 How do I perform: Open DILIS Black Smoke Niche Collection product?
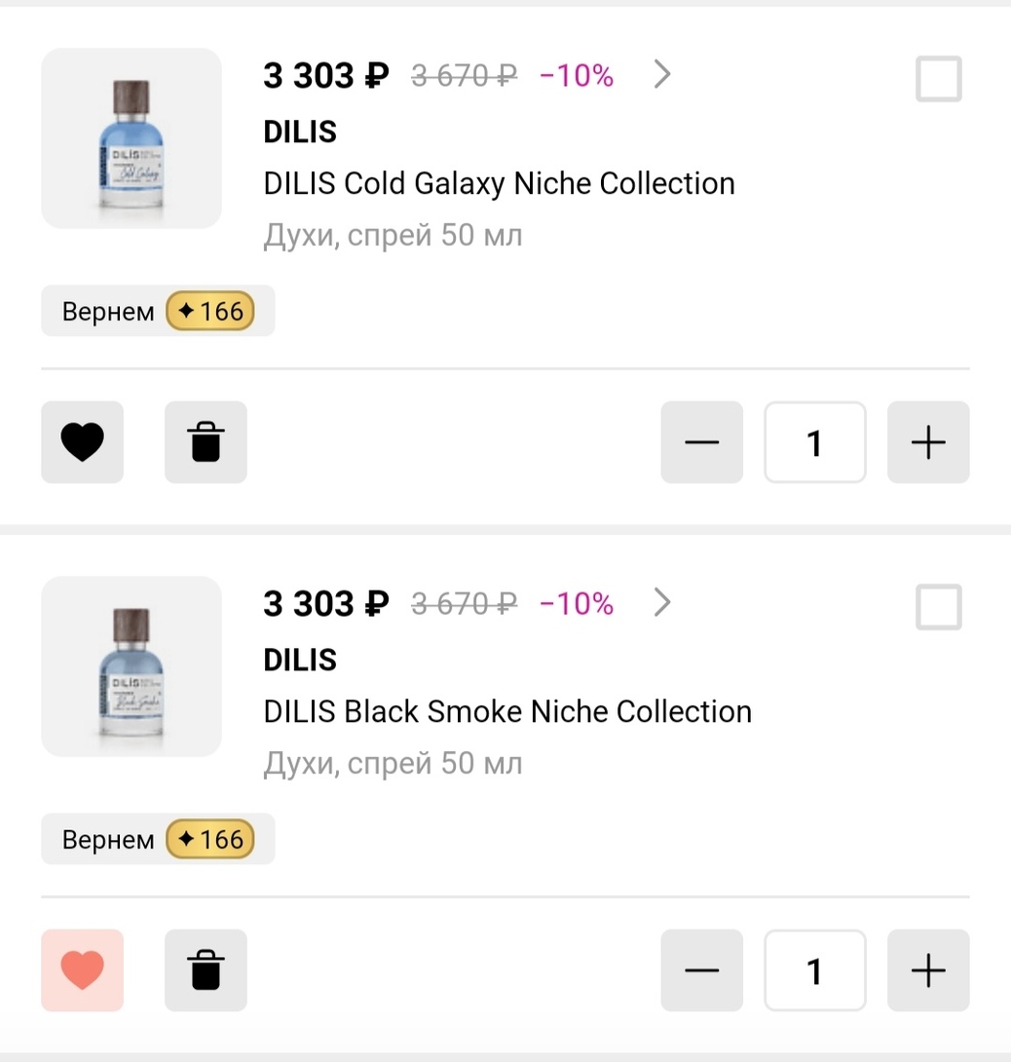506,711
